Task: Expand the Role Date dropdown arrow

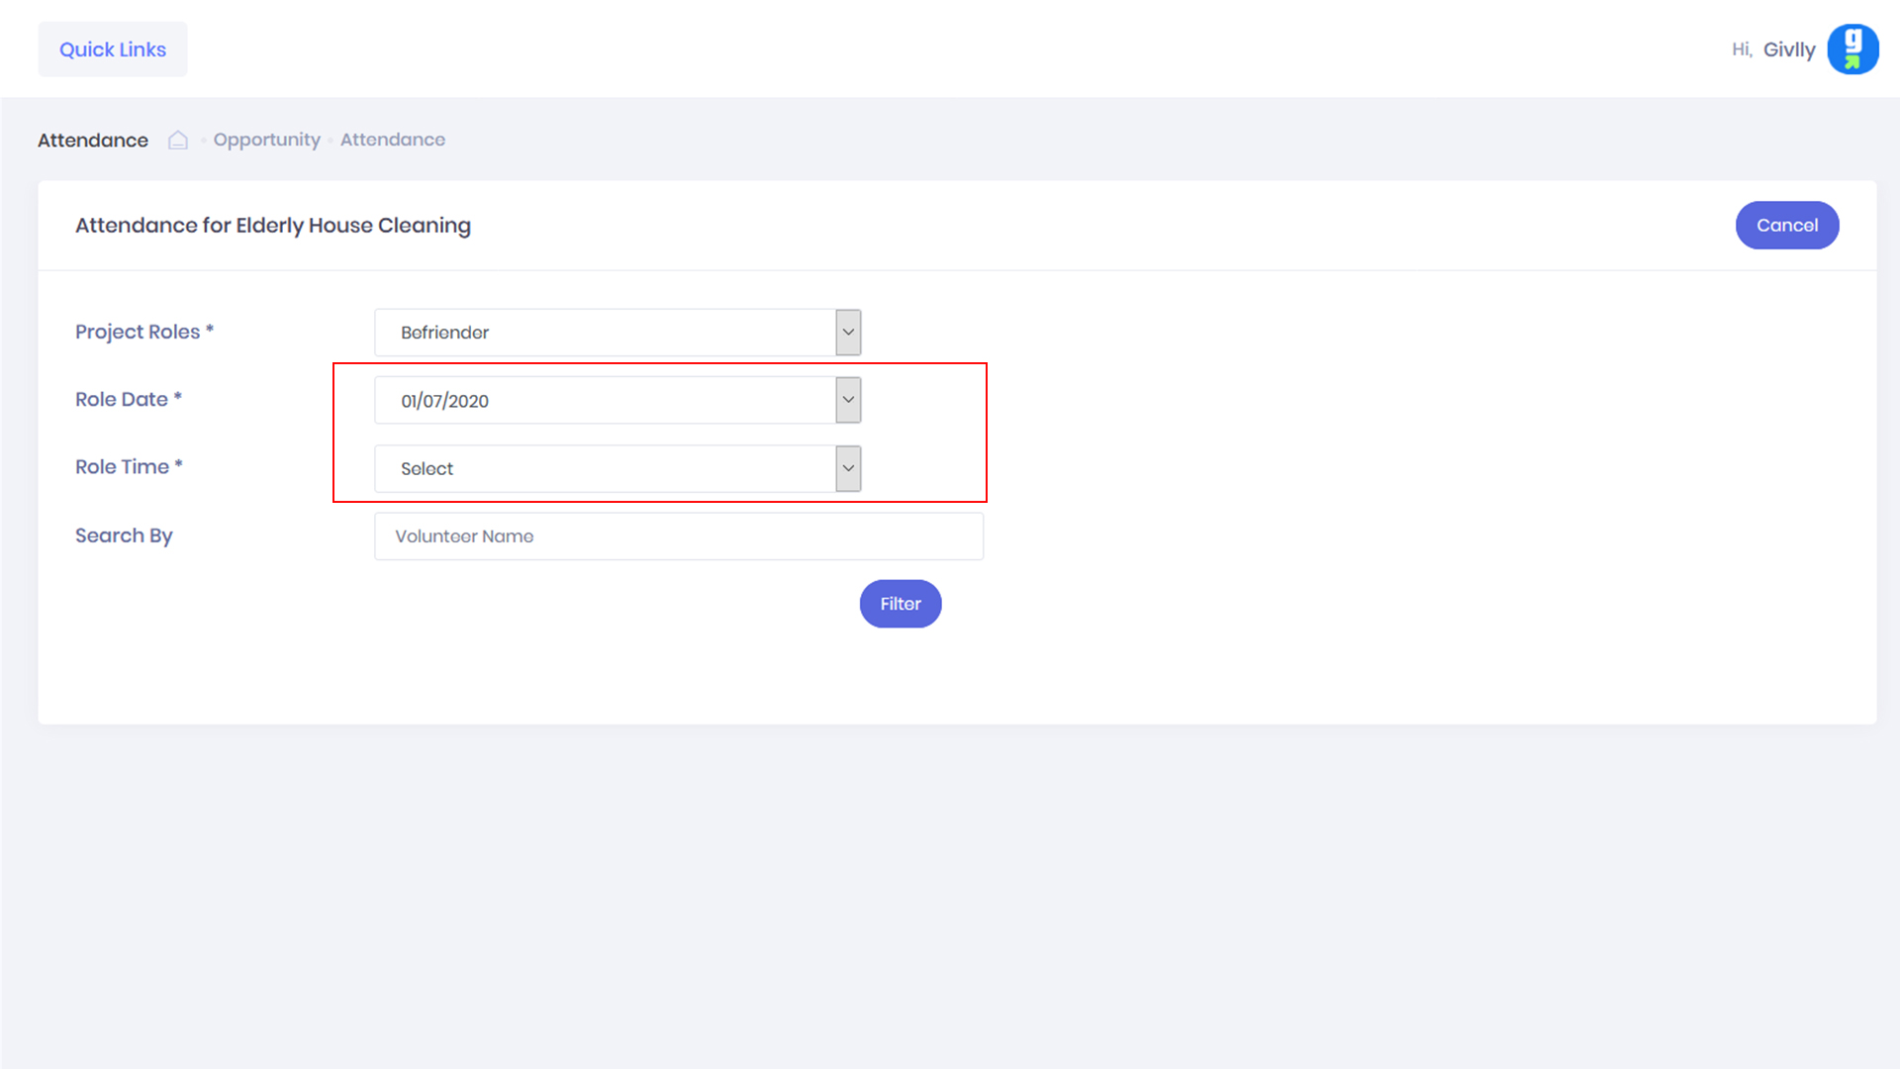Action: coord(848,400)
